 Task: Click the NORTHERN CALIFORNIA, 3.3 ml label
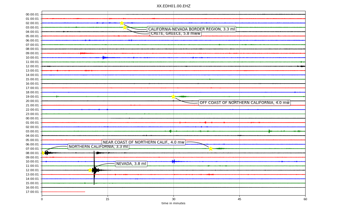[x=98, y=146]
